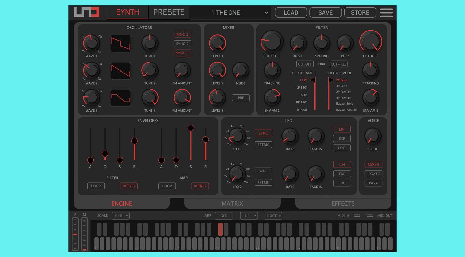Click the TUNE 2 knob
This screenshot has height=257, width=465.
tap(150, 70)
